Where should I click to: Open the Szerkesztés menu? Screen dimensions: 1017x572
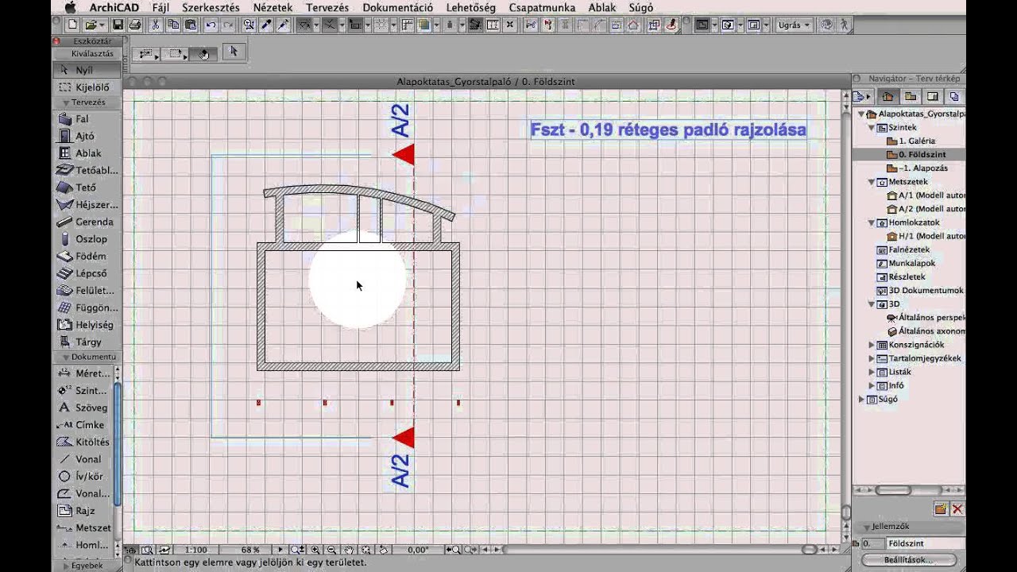point(211,7)
